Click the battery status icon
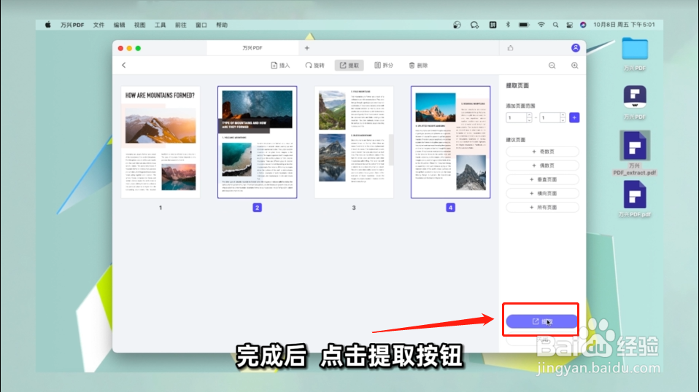The image size is (699, 392). tap(524, 25)
